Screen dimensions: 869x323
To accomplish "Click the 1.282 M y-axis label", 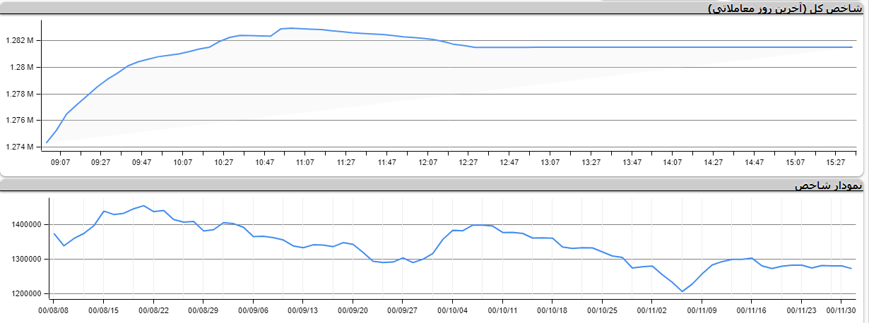I will pos(18,41).
